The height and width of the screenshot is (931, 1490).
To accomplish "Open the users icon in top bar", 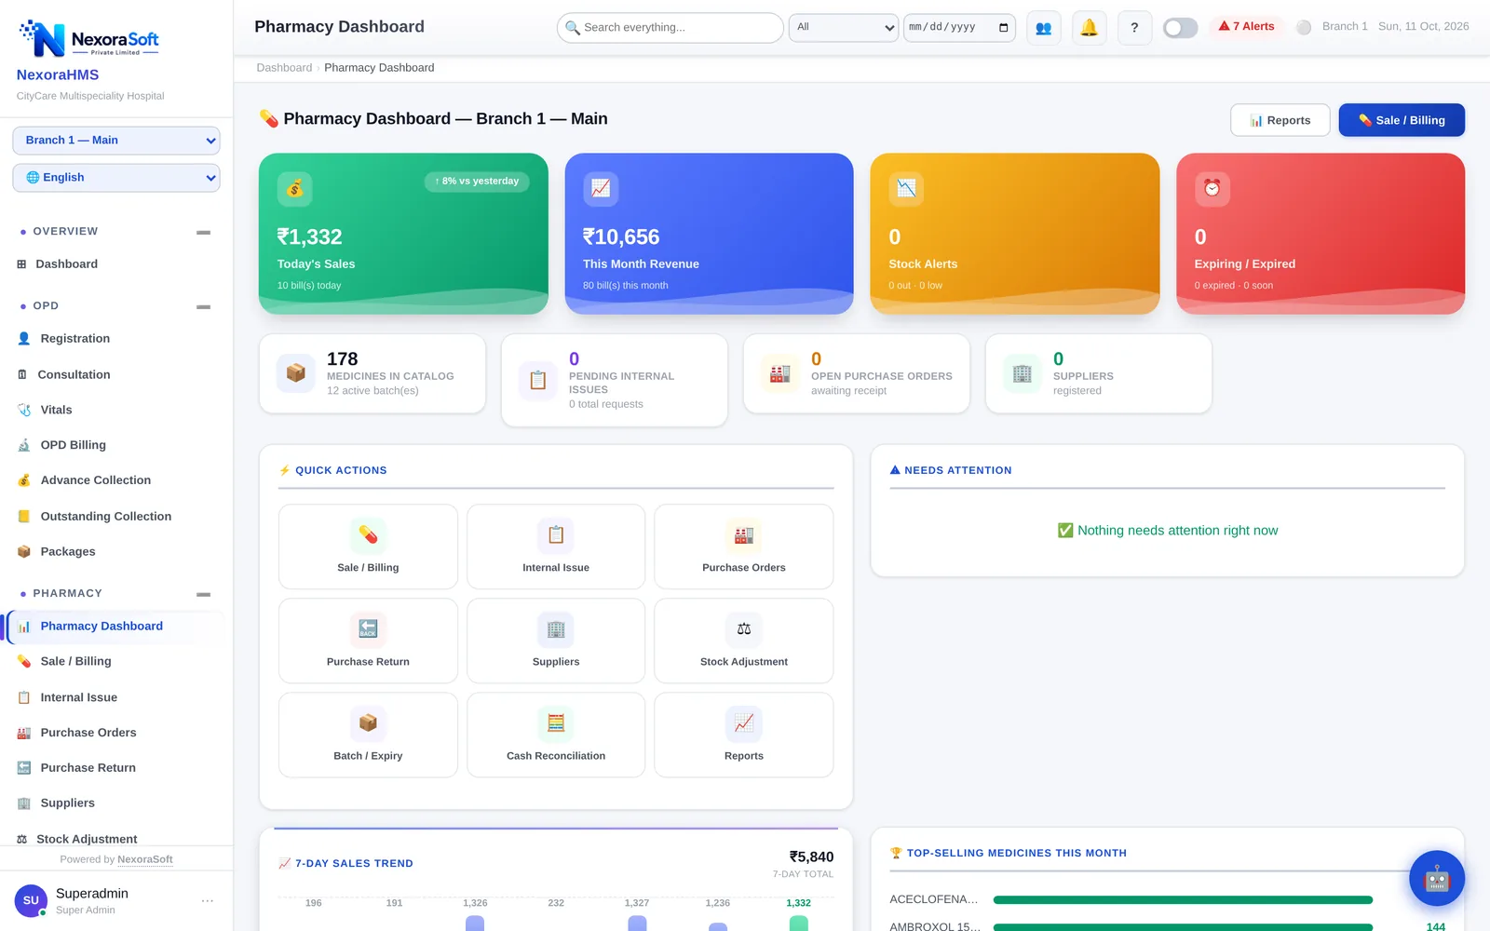I will (1043, 28).
